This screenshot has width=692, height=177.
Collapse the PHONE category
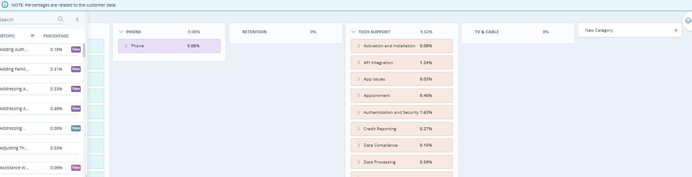(121, 32)
